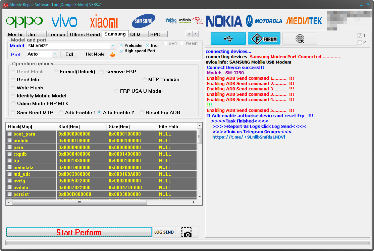Check the frp partition checkbox
Image resolution: width=374 pixels, height=251 pixels.
point(9,161)
